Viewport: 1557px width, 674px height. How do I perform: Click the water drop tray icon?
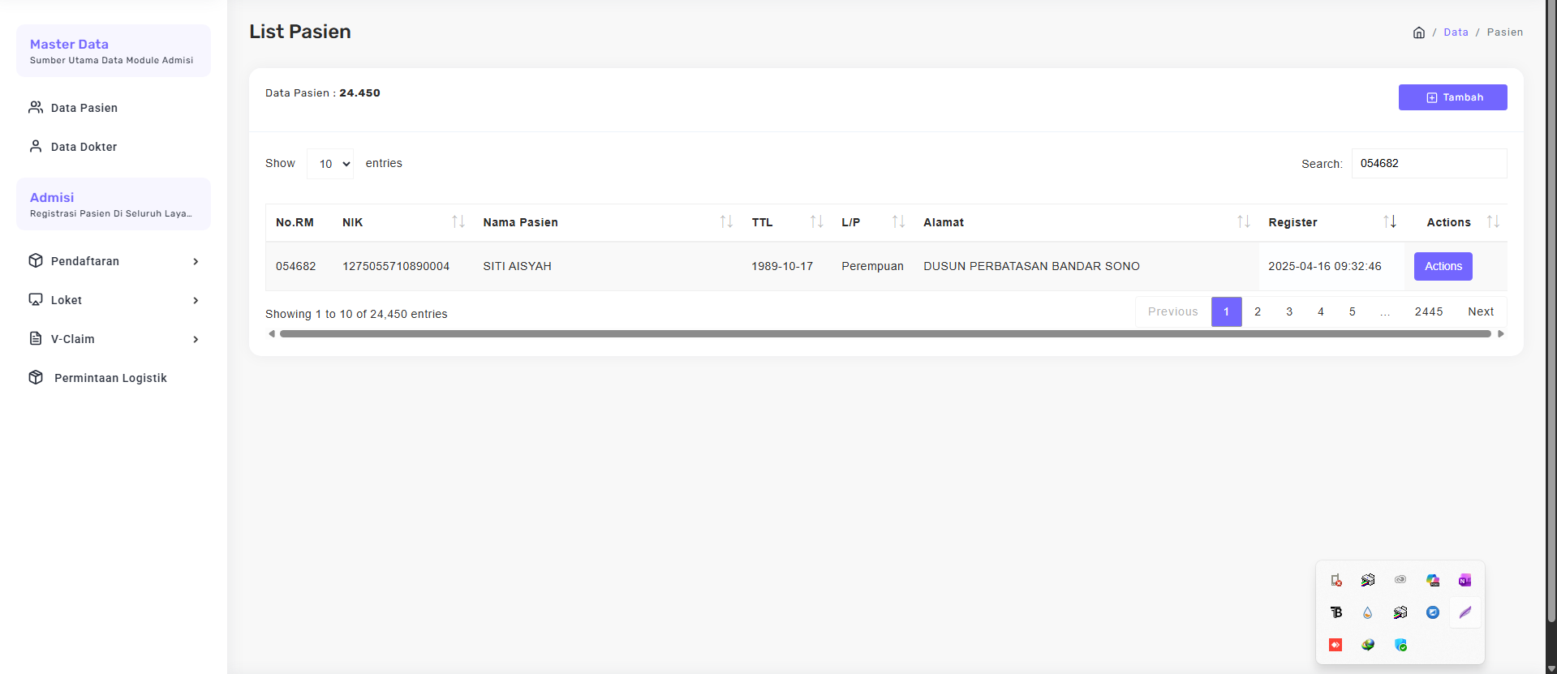click(1368, 612)
